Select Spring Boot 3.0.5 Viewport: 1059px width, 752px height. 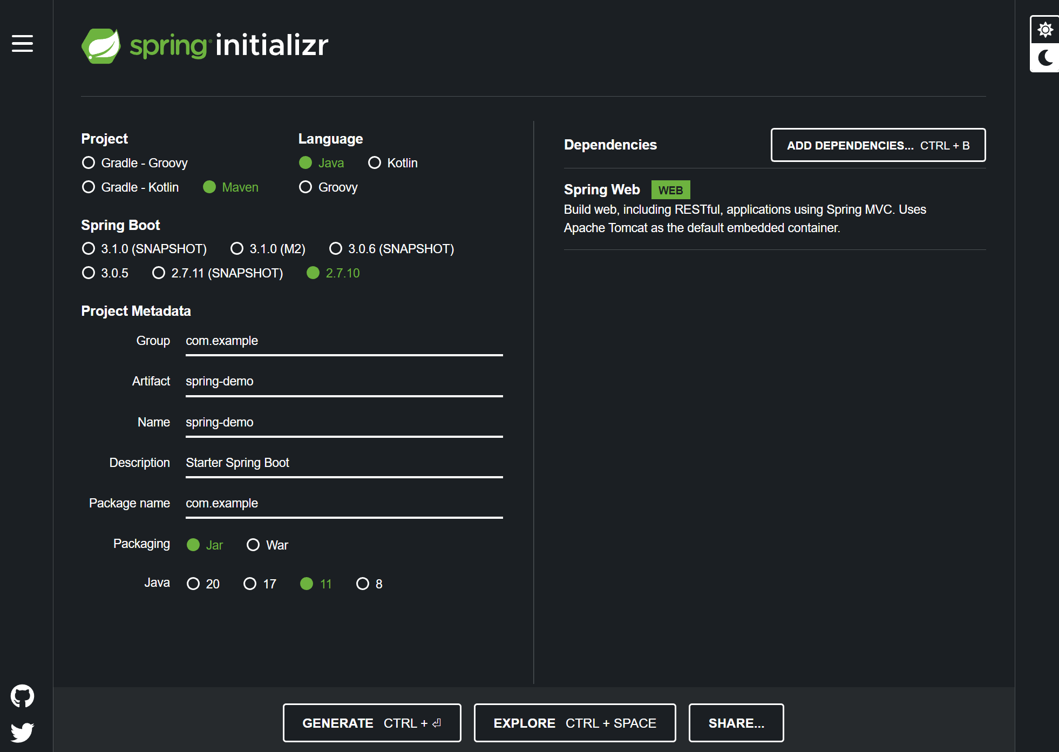[x=105, y=273]
